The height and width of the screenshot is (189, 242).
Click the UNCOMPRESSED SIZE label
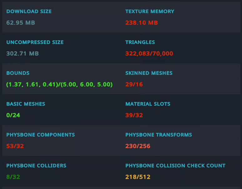(35, 42)
